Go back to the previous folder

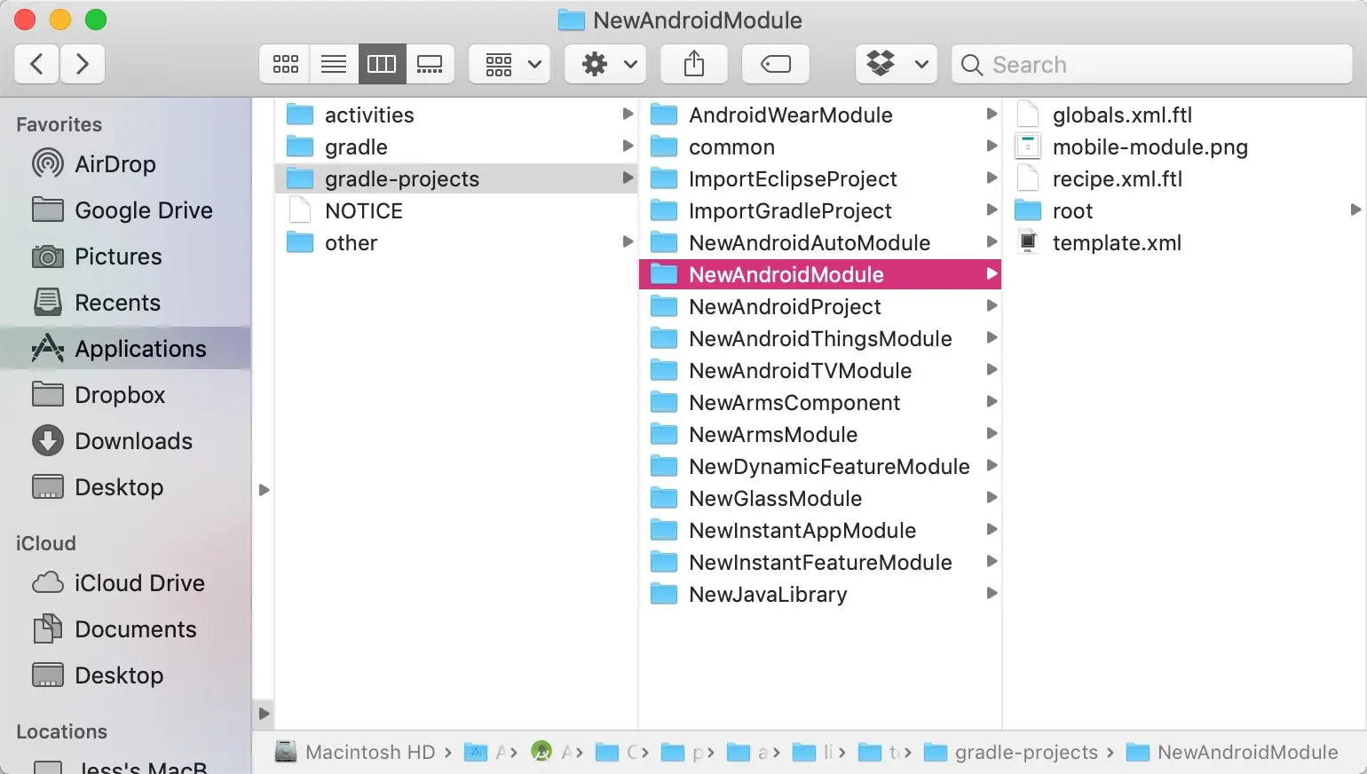37,64
